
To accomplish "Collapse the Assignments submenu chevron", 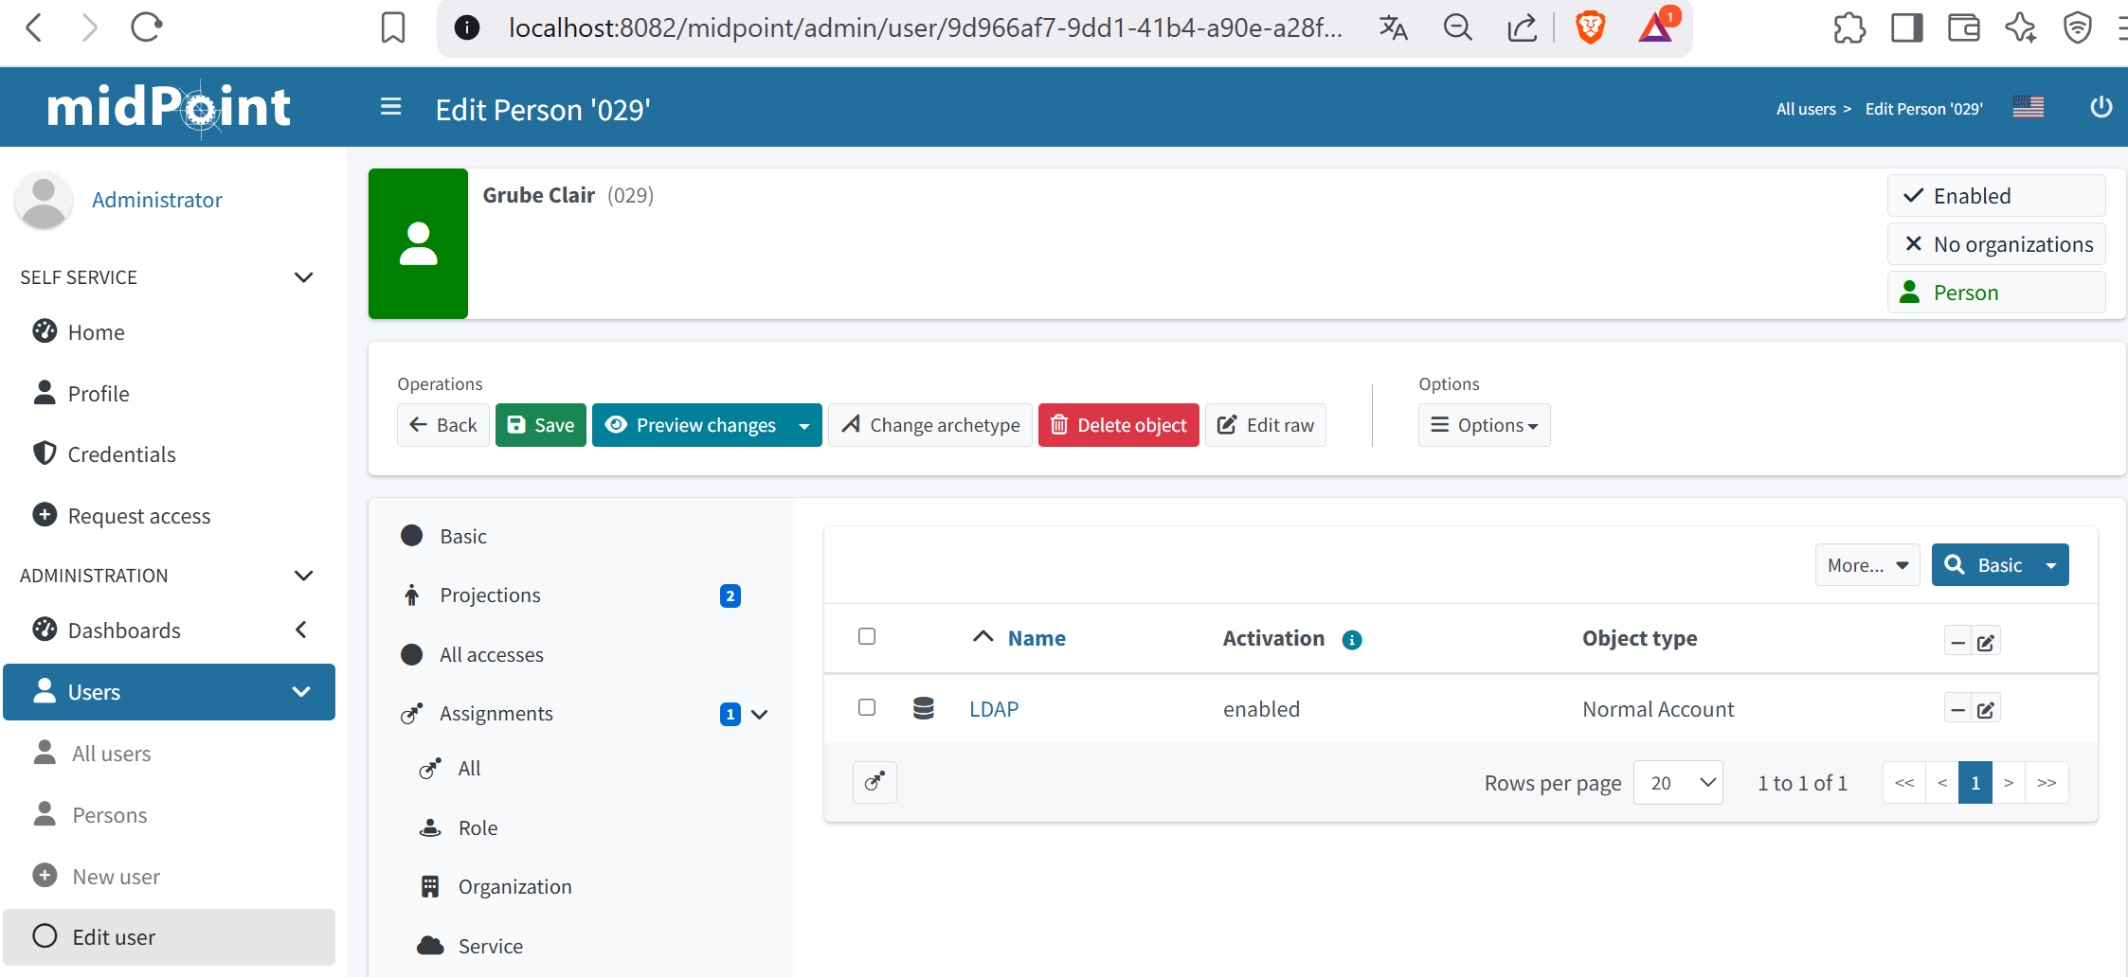I will click(x=759, y=715).
